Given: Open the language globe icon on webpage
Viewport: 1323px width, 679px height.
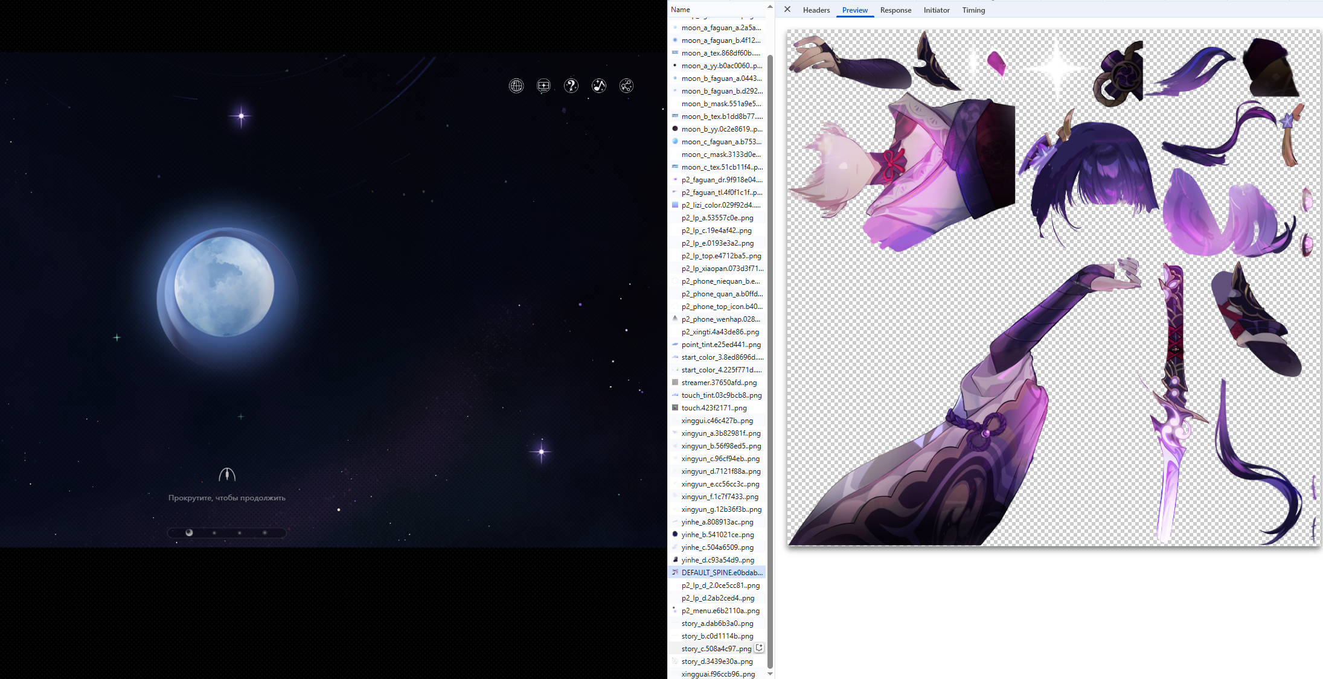Looking at the screenshot, I should coord(516,86).
